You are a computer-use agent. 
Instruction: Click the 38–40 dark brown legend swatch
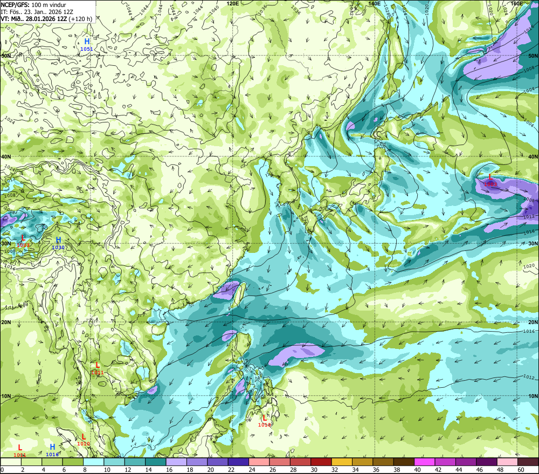[x=404, y=462]
